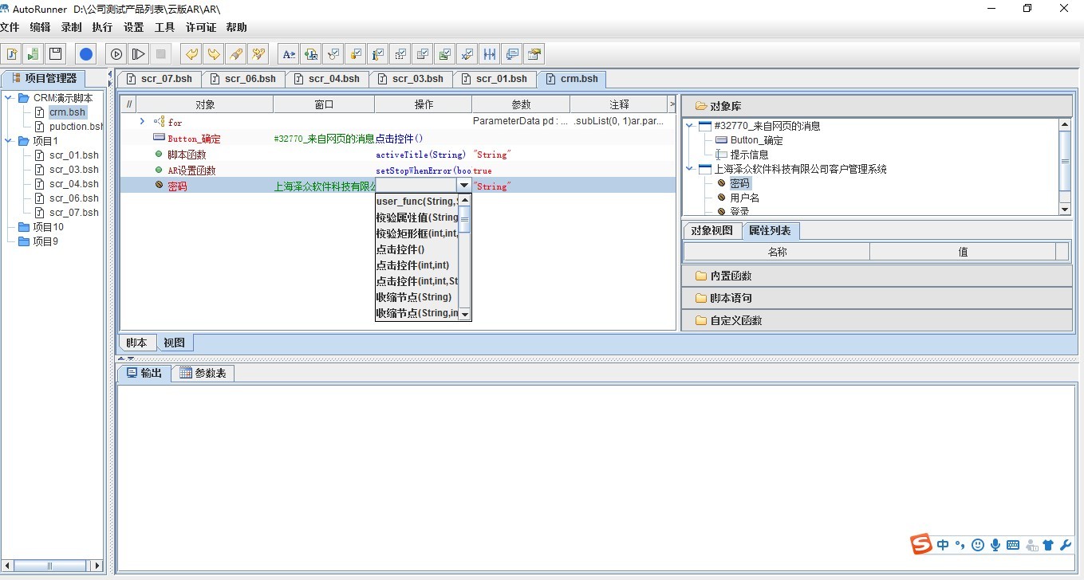Open the 录制 menu
Image resolution: width=1084 pixels, height=580 pixels.
[x=71, y=27]
